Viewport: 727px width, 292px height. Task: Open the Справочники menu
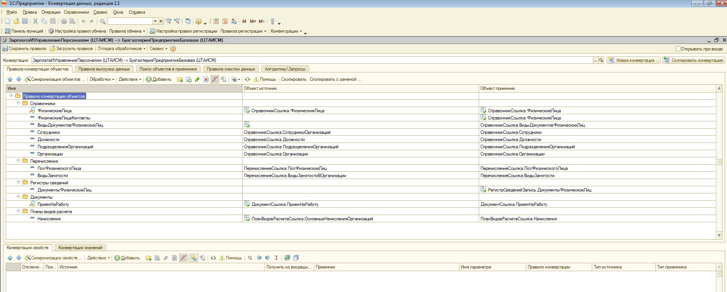pyautogui.click(x=76, y=12)
